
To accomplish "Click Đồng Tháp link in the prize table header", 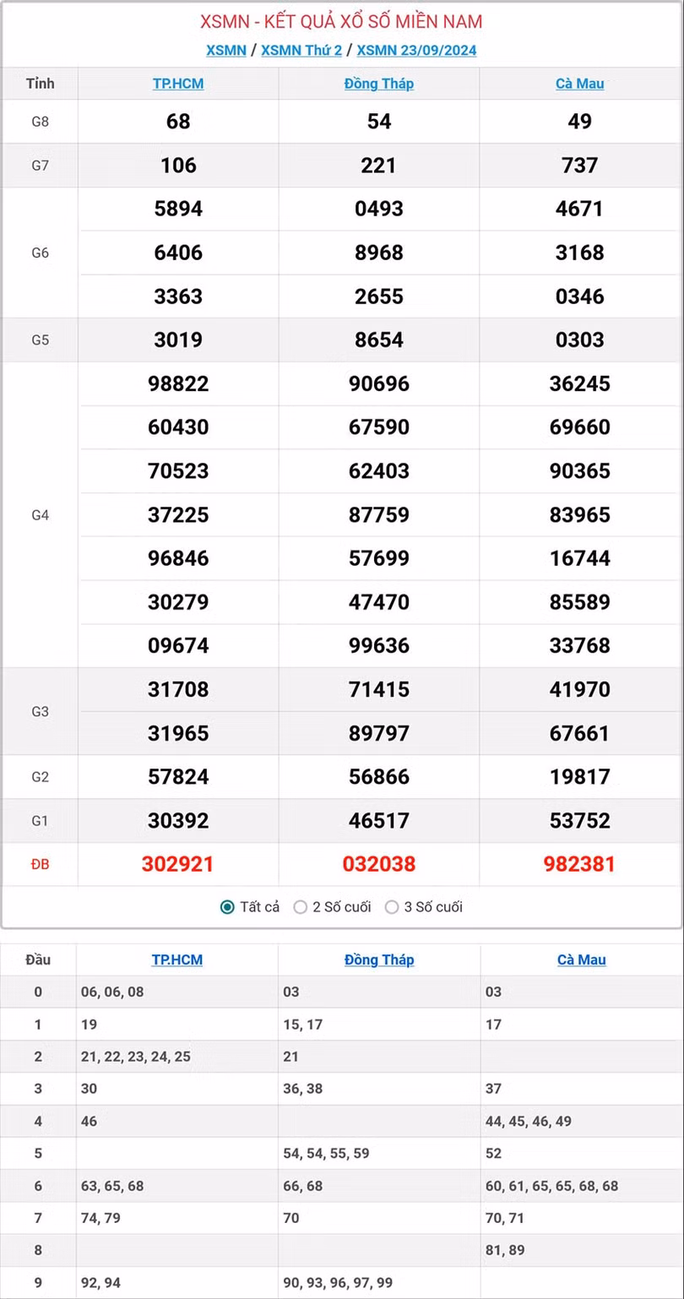I will click(x=379, y=84).
